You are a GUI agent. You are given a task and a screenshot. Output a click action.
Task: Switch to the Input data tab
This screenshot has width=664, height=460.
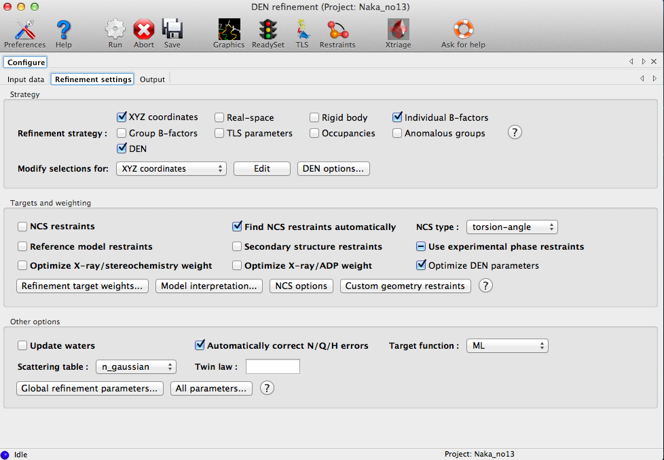[26, 79]
